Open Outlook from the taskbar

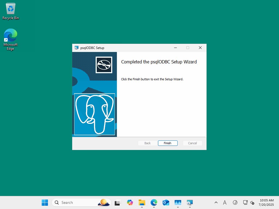[x=166, y=202]
